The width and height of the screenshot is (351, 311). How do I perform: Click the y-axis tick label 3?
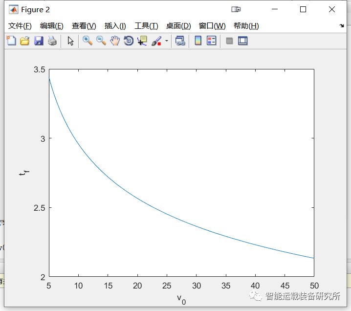[43, 139]
